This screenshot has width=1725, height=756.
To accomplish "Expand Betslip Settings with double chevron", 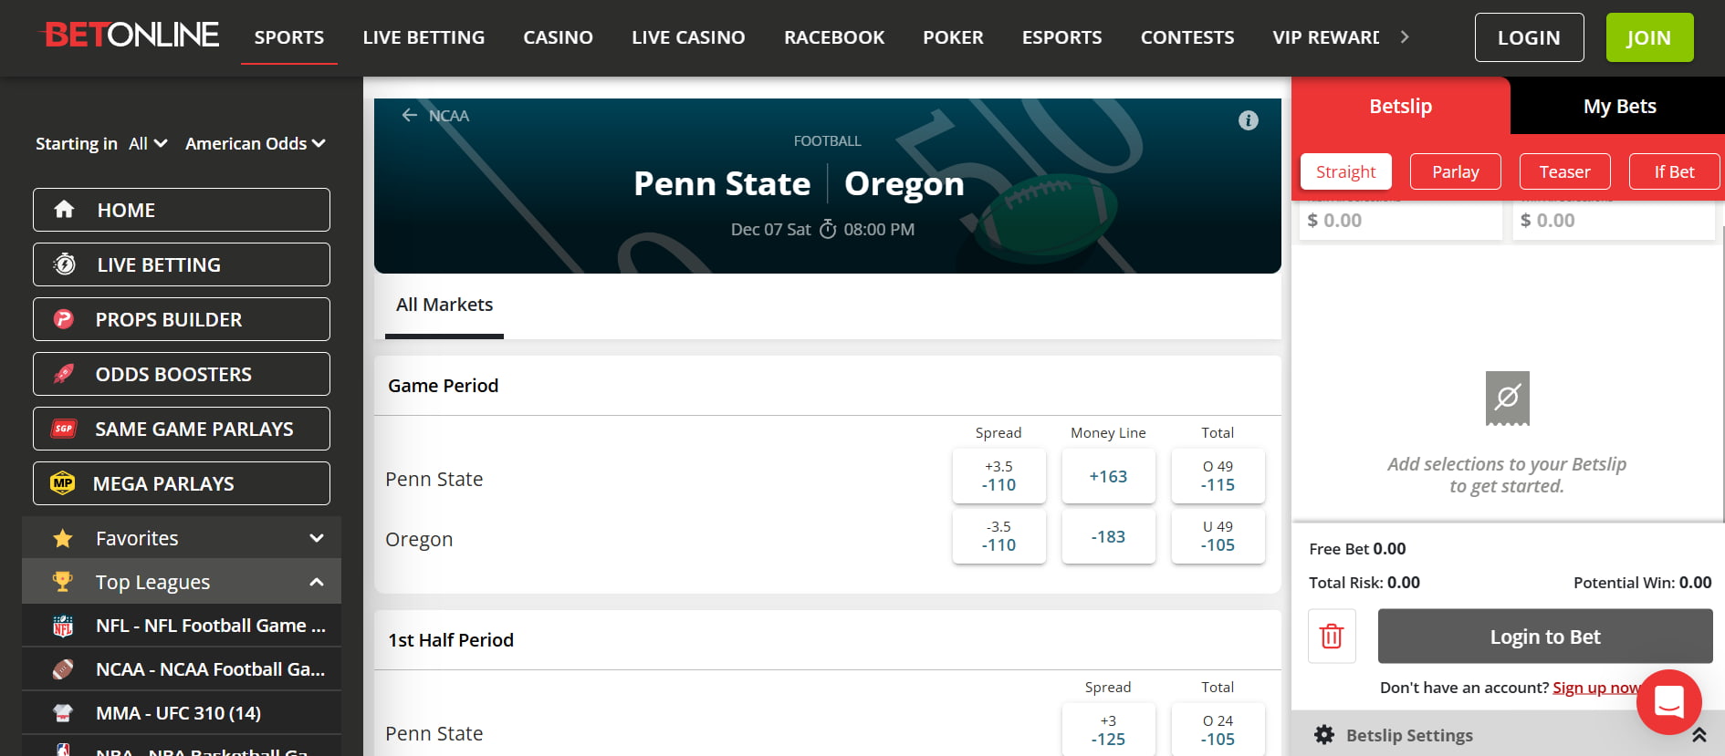I will 1699,735.
